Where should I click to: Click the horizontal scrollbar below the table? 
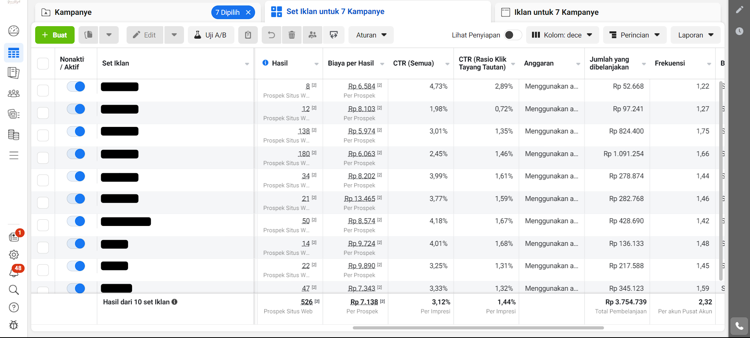[478, 328]
